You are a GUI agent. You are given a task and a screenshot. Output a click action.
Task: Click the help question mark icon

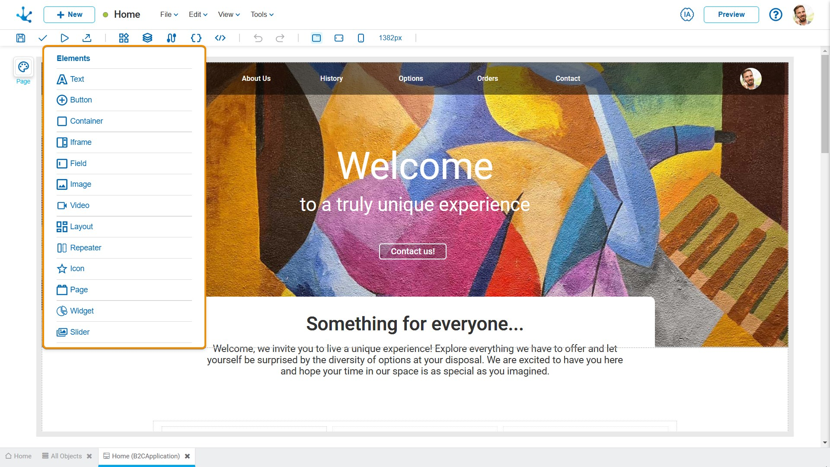776,14
